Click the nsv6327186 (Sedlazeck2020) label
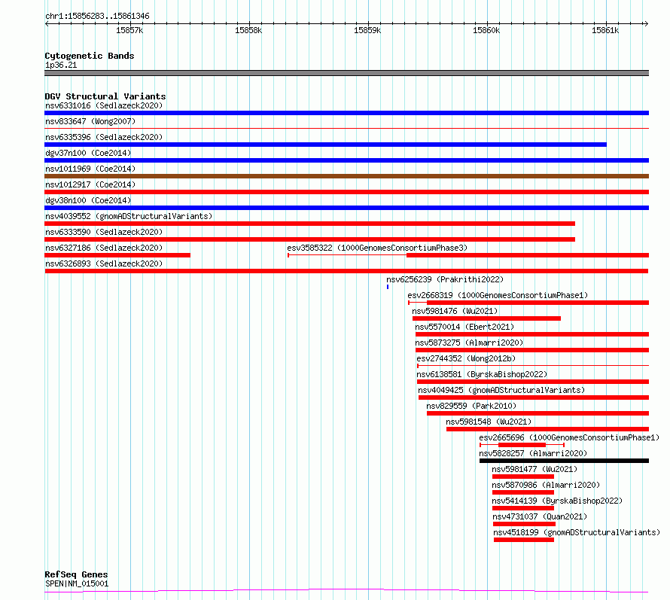The width and height of the screenshot is (670, 600). (104, 248)
